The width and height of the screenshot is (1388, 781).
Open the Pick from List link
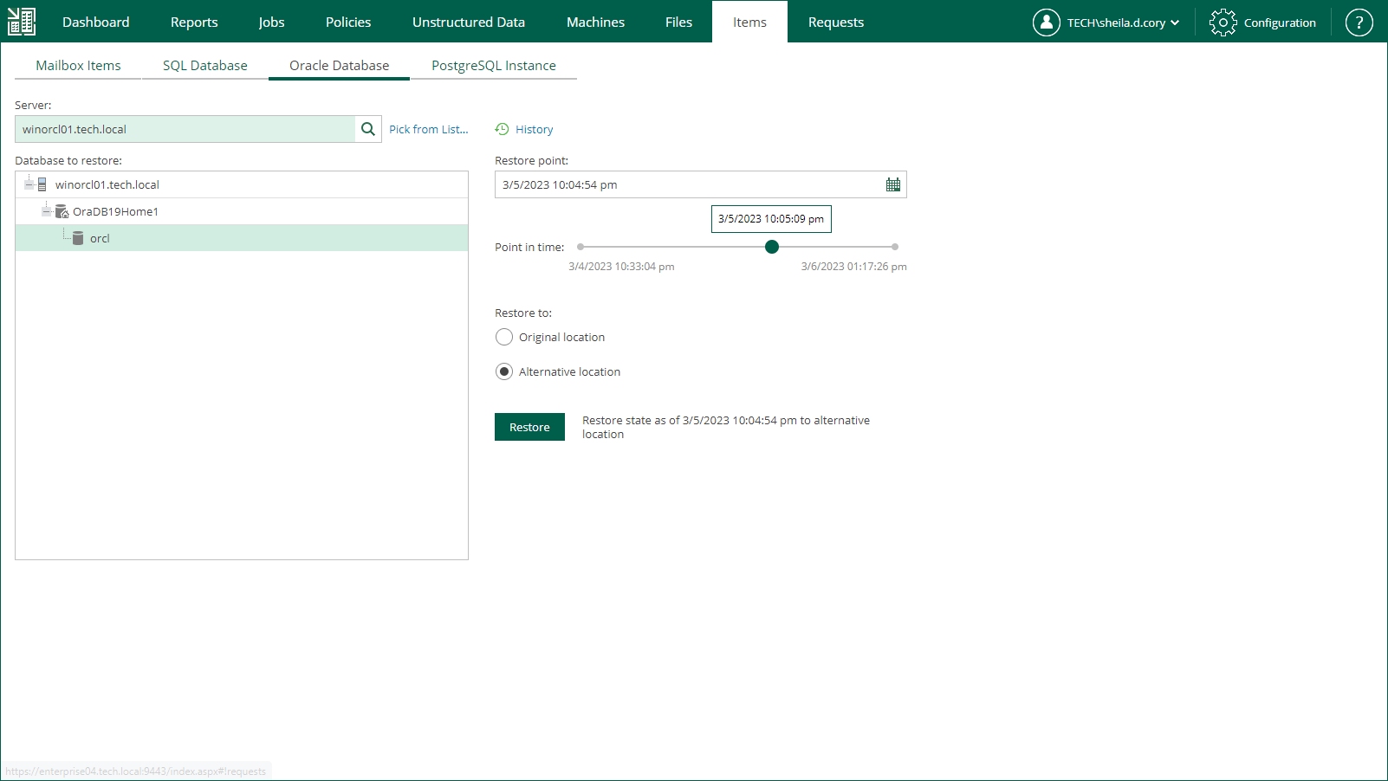point(428,128)
